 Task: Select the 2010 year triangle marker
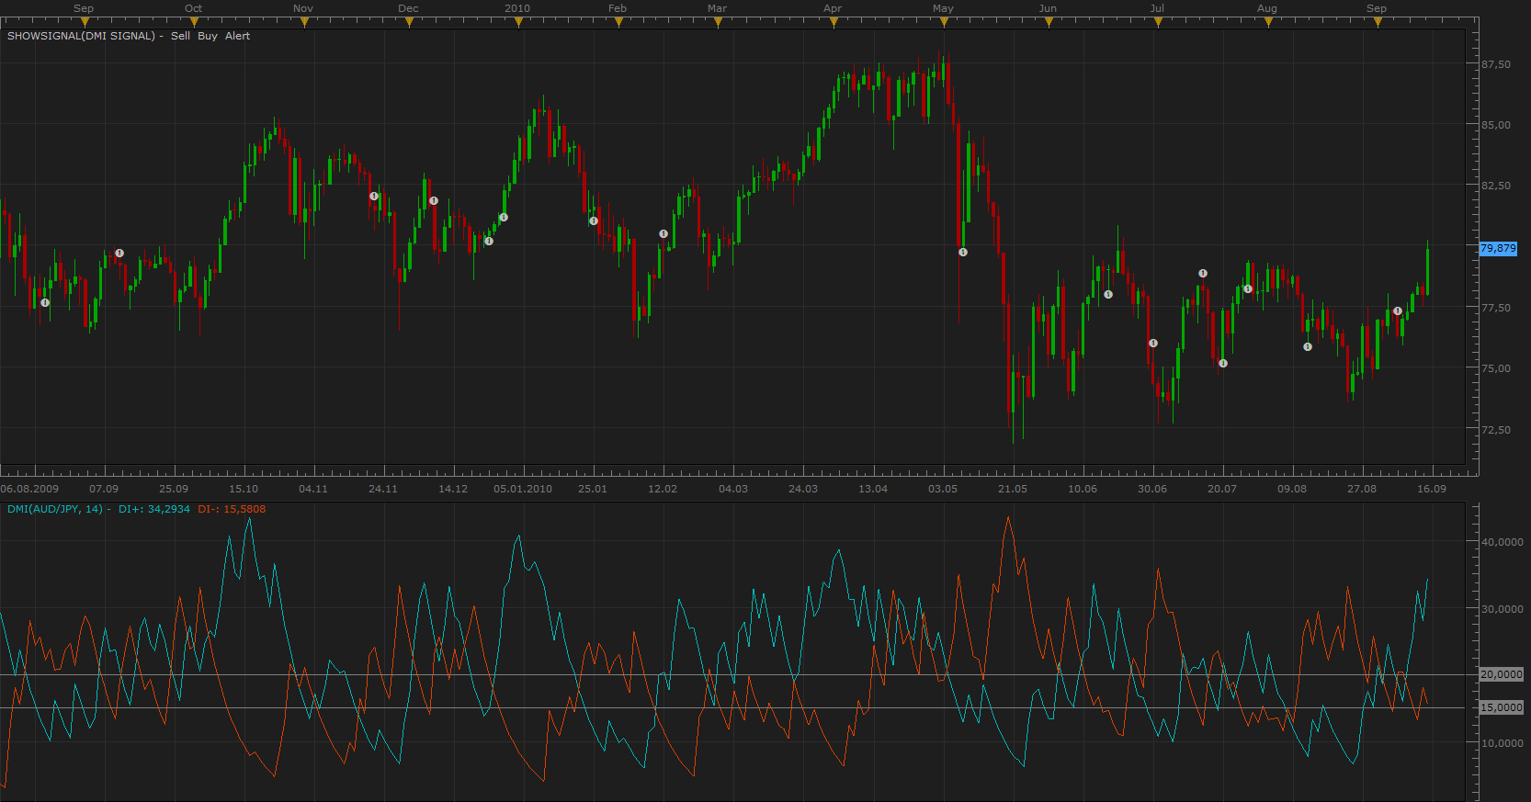(x=518, y=22)
